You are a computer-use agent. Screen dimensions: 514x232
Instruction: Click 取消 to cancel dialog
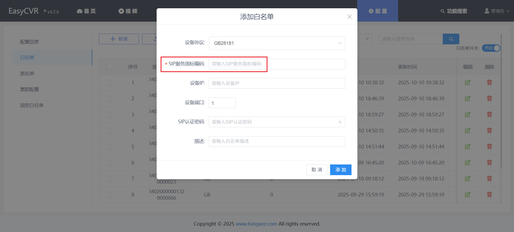click(x=317, y=170)
